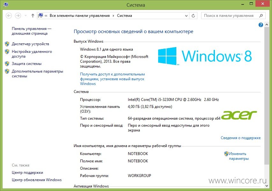Click the shield icon beside 'Настройка удаленного доступа'

7,52
